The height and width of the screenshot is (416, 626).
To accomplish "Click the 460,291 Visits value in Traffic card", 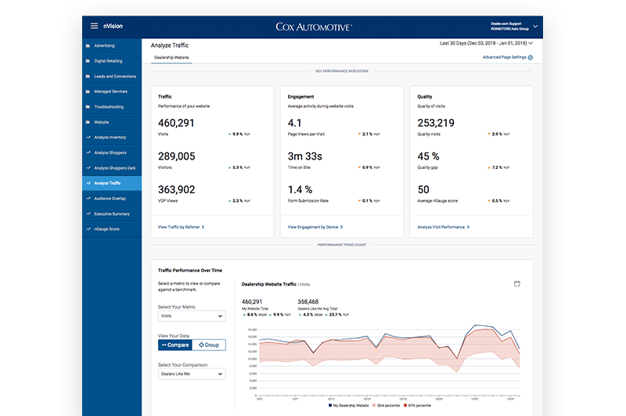I will pos(176,123).
